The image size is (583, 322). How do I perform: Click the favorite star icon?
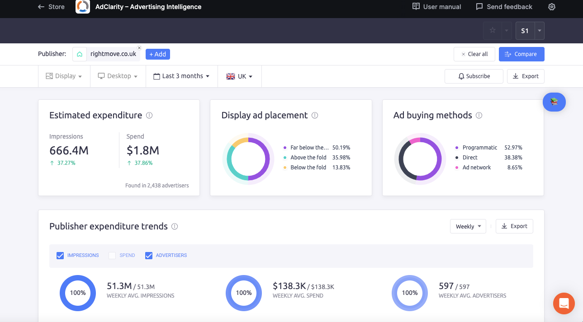[x=493, y=31]
